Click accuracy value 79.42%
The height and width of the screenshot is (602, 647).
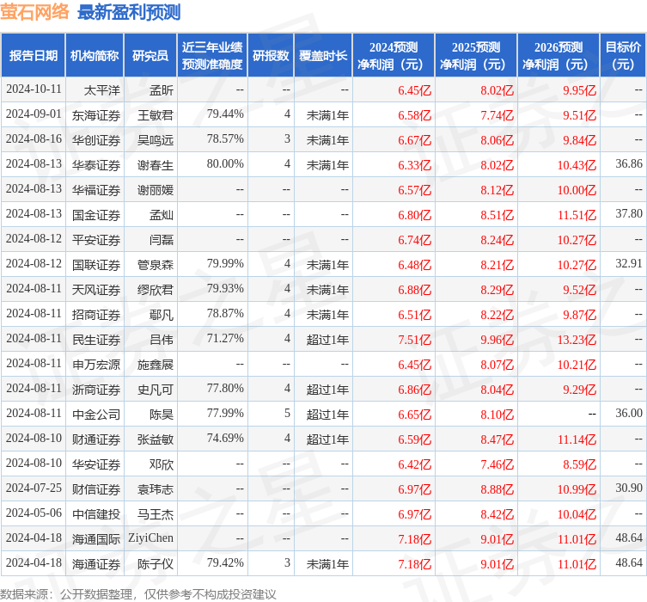225,562
